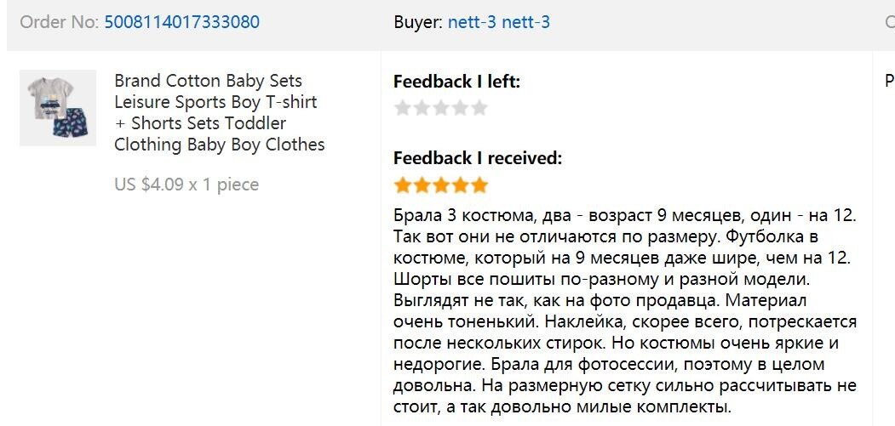Click second orange star in received feedback

click(422, 185)
